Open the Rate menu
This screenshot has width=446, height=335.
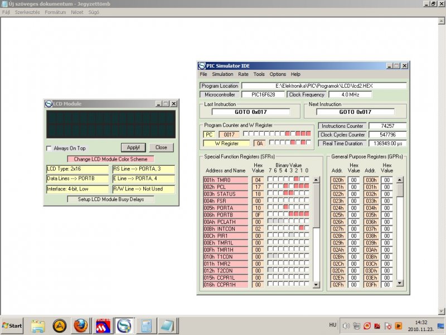point(243,74)
